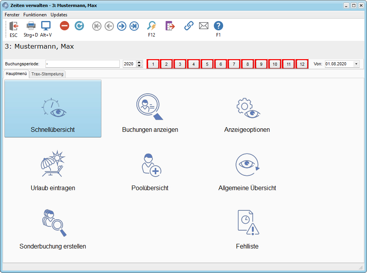Click the ESC exit icon in toolbar
Viewport: 367px width, 273px height.
pyautogui.click(x=14, y=26)
